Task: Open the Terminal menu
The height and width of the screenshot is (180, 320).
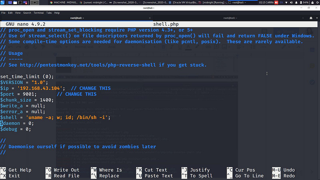Action: click(x=38, y=12)
